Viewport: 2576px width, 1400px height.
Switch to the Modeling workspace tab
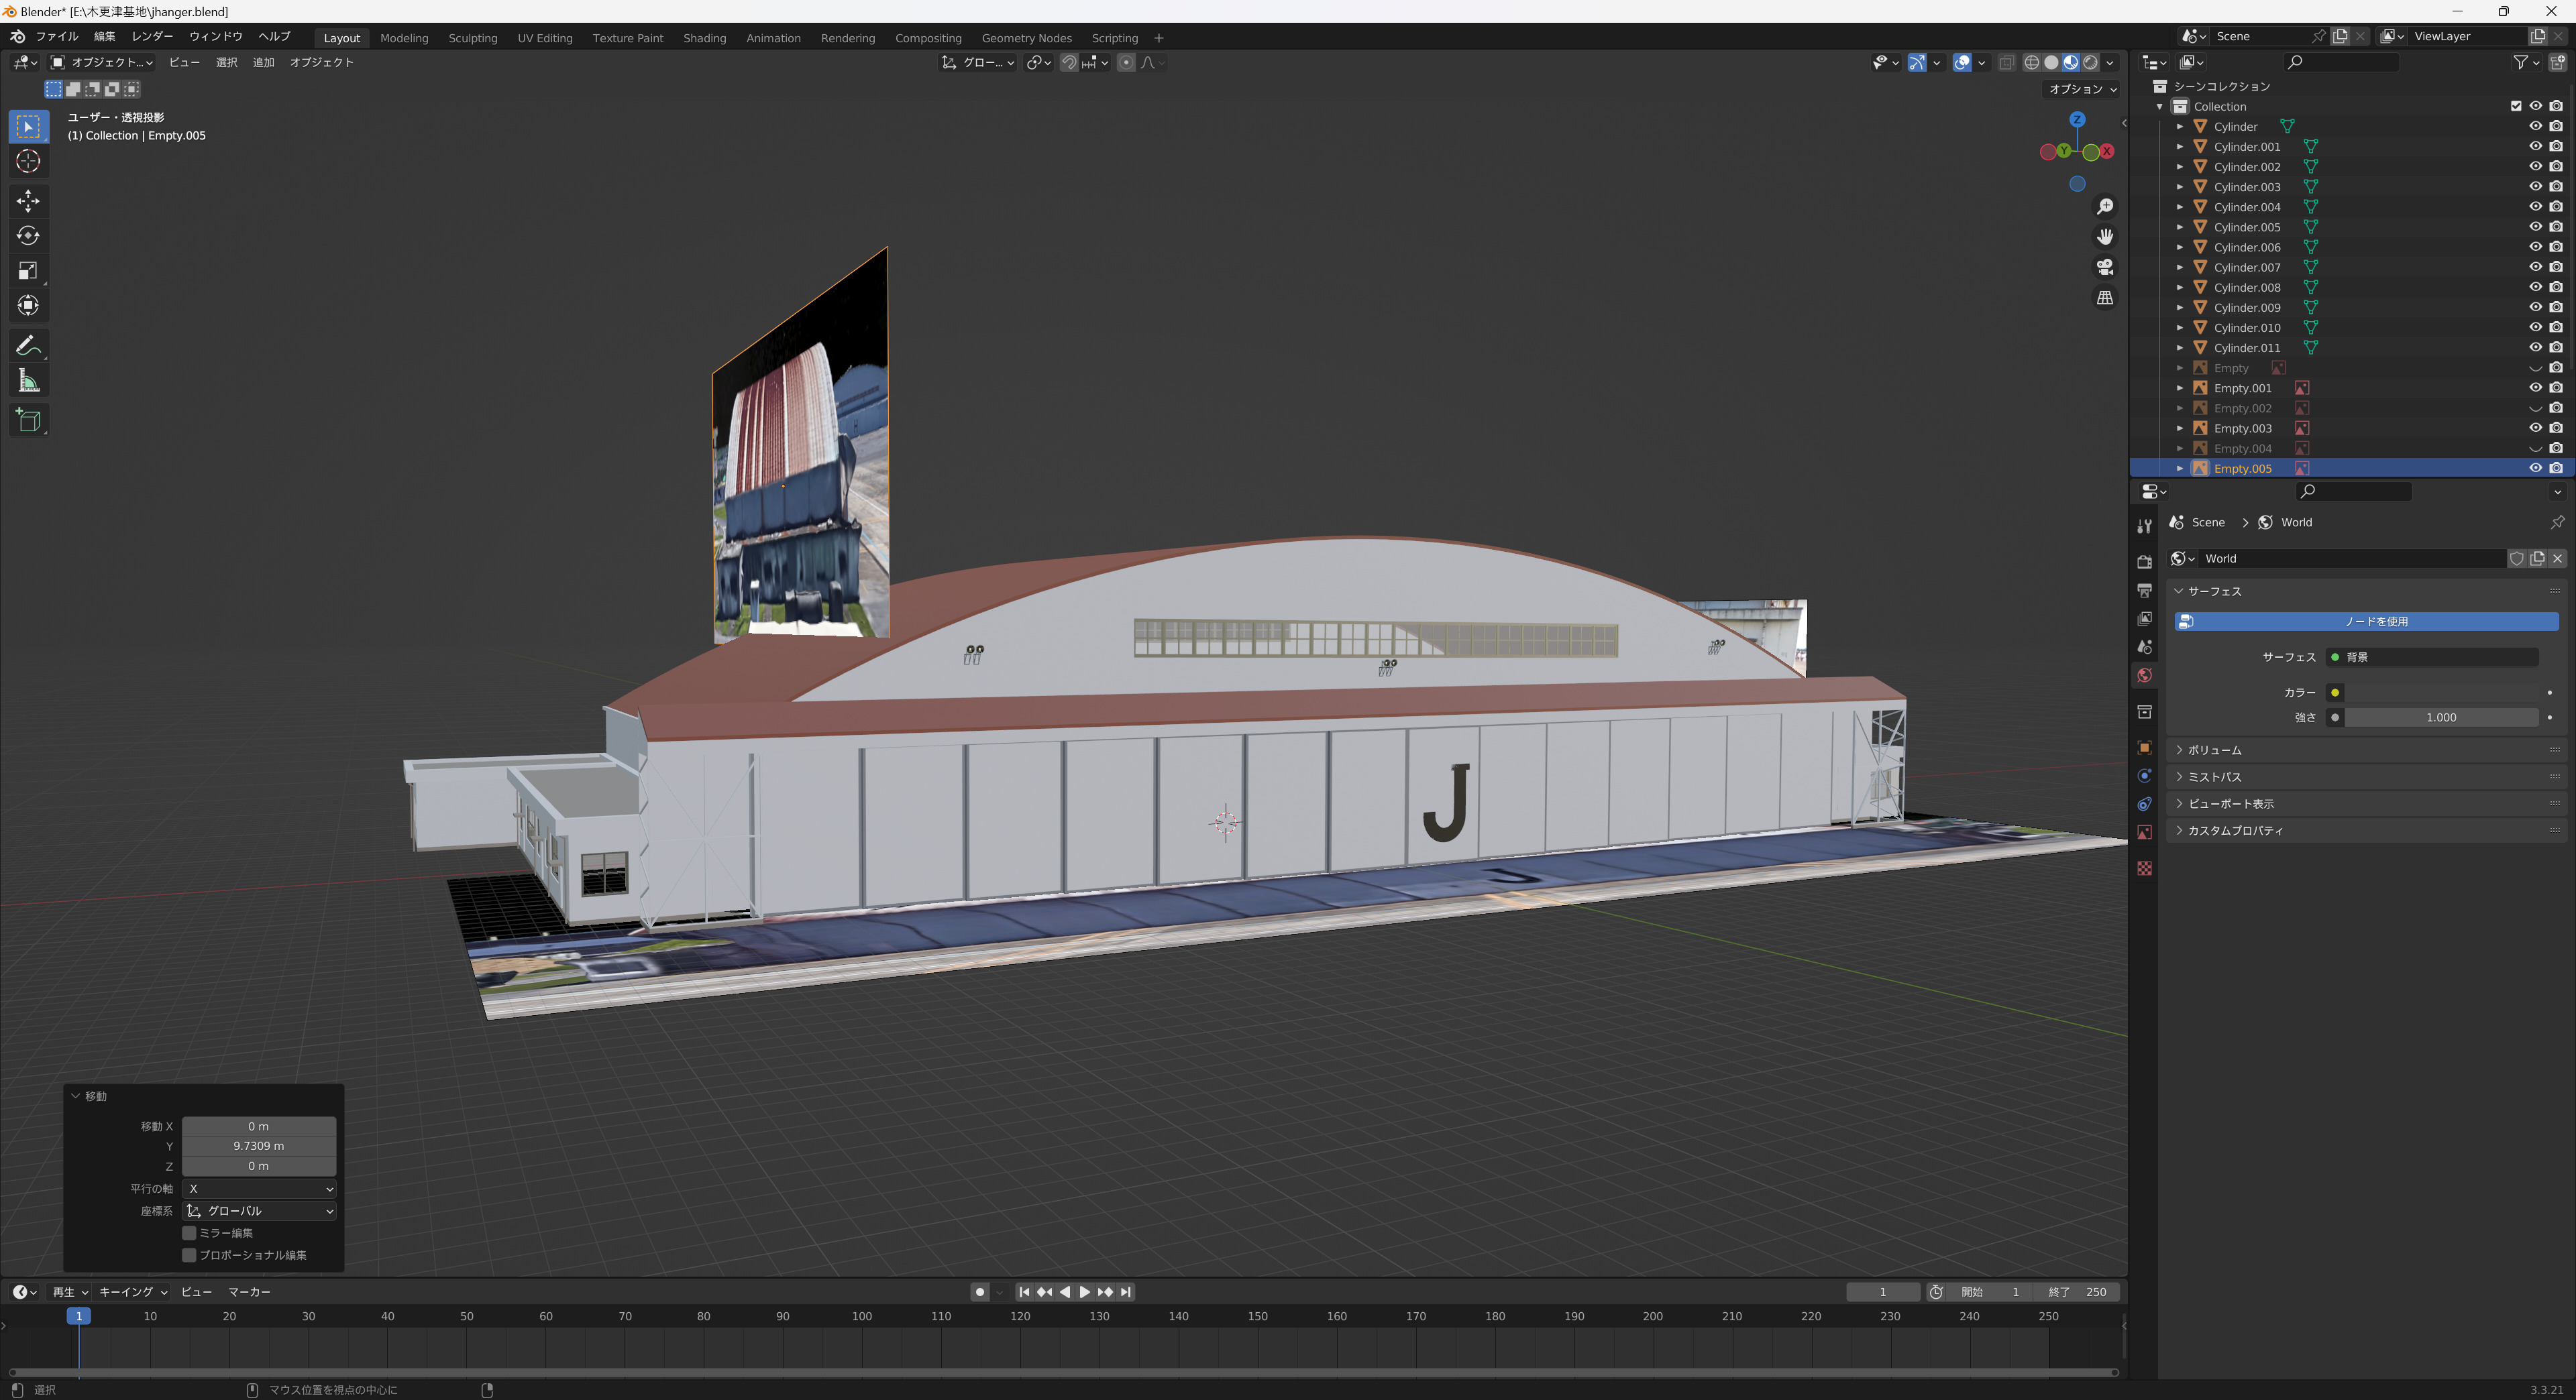(404, 38)
